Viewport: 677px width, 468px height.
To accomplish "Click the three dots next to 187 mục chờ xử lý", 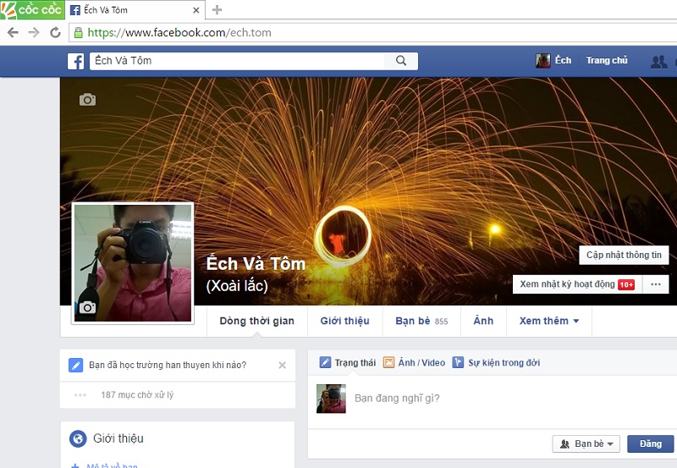I will click(x=80, y=395).
